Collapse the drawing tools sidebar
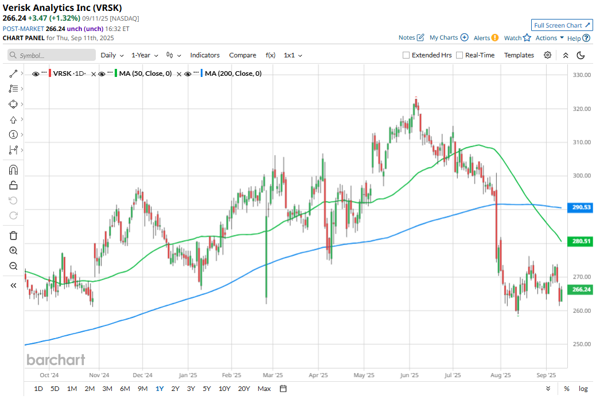The image size is (596, 399). coord(13,285)
